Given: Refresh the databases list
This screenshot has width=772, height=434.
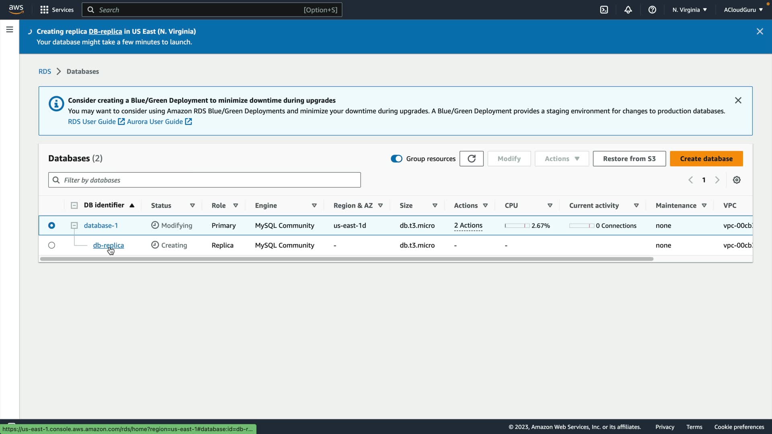Looking at the screenshot, I should coord(471,159).
